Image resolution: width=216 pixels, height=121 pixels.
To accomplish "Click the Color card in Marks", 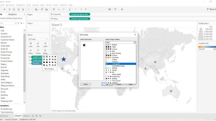I will coord(31,45).
